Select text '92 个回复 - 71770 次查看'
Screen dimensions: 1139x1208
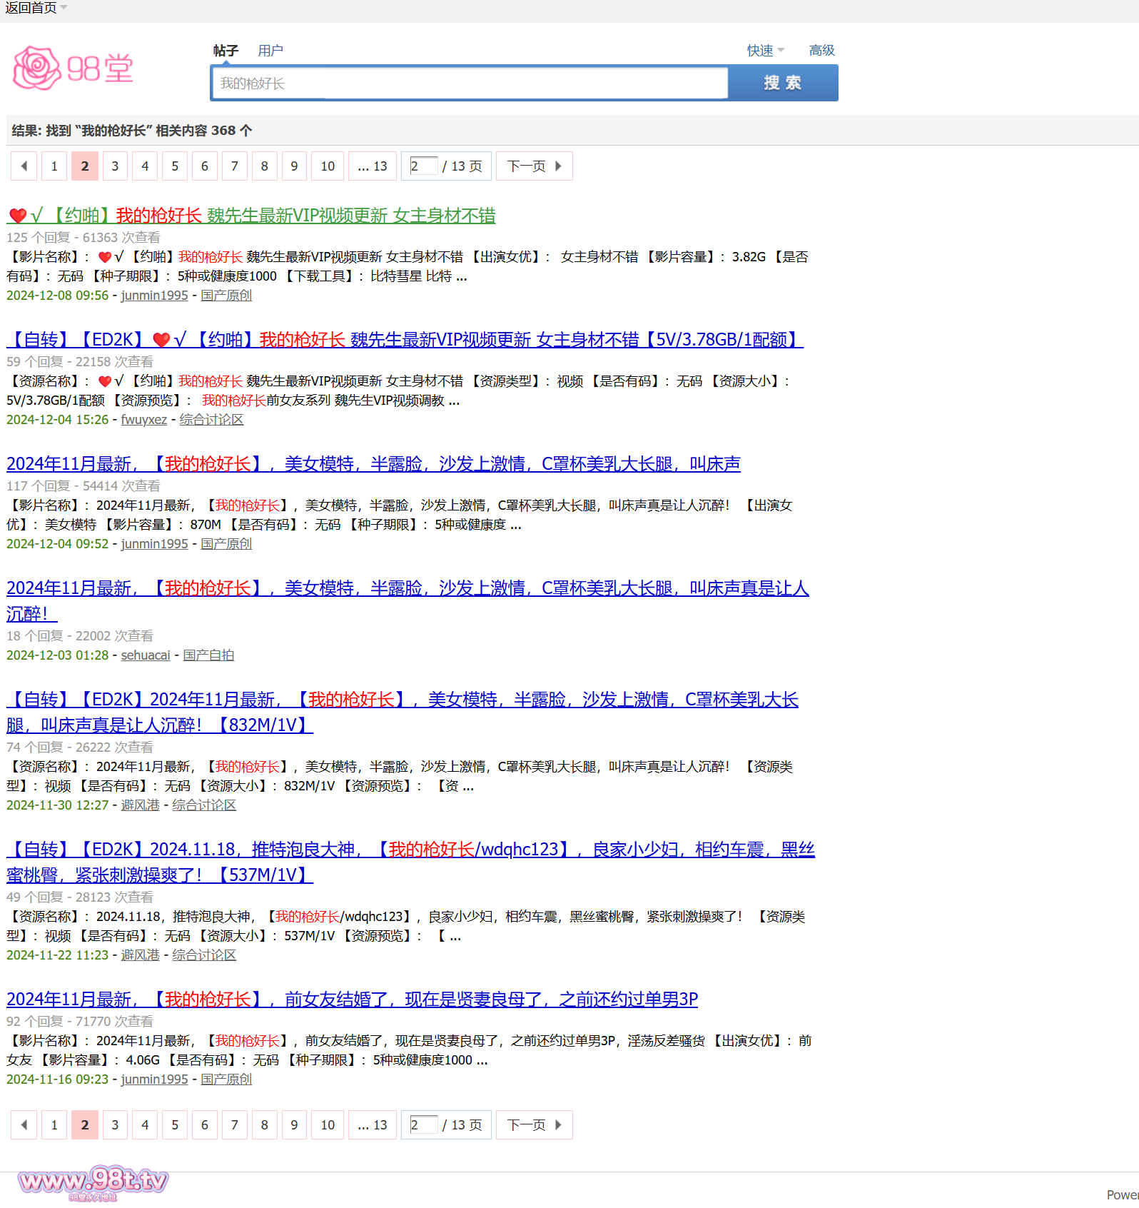[x=80, y=1022]
